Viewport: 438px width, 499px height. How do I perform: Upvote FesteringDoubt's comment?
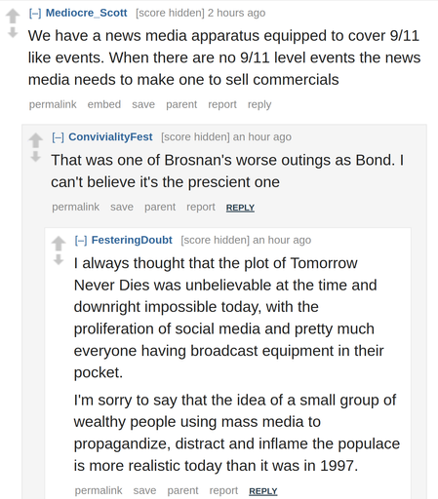tap(59, 244)
